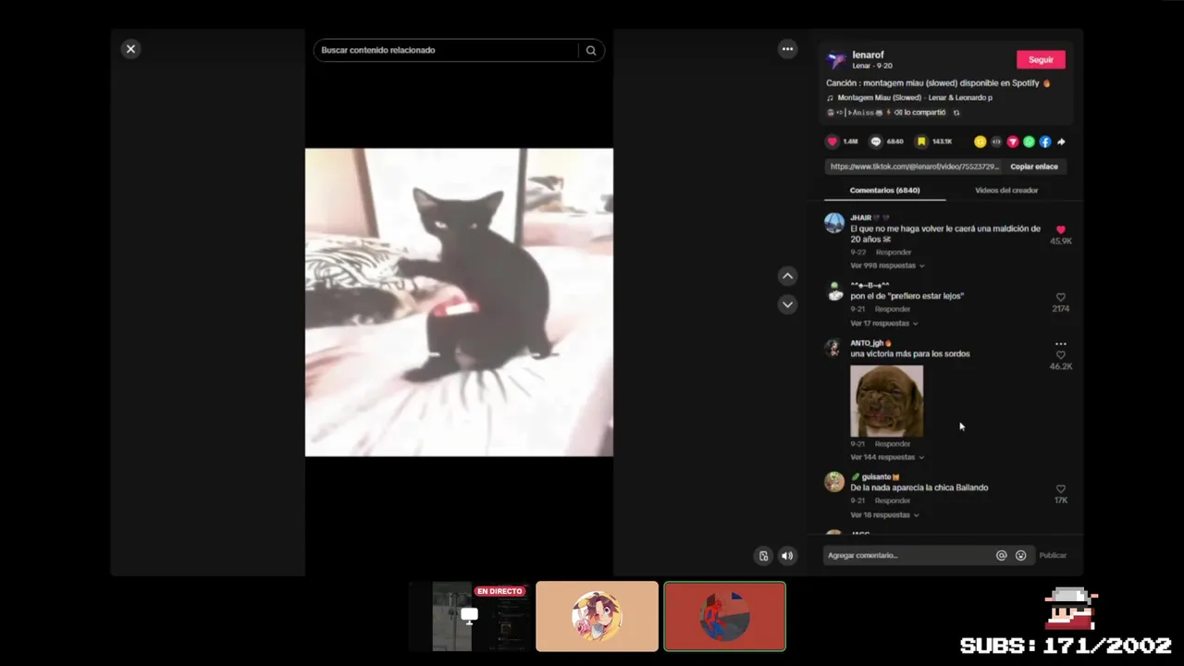The height and width of the screenshot is (666, 1184).
Task: Reply to the 'prefiero estar lejos' comment
Action: [x=893, y=309]
